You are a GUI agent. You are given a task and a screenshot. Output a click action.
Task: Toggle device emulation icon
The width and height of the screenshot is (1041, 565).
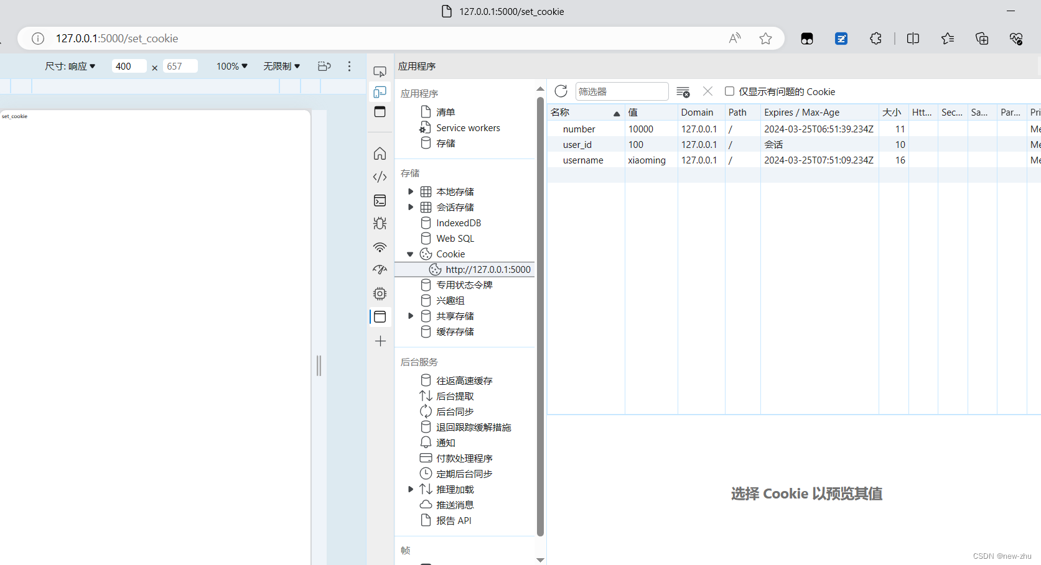[380, 92]
